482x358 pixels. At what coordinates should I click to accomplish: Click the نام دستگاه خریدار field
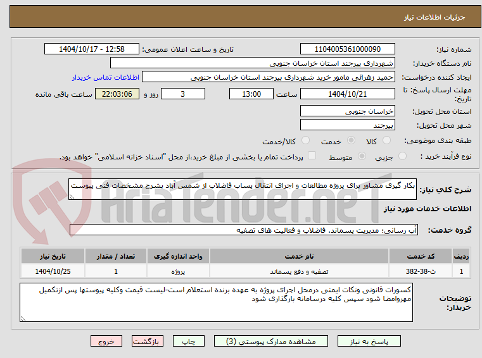click(252, 63)
